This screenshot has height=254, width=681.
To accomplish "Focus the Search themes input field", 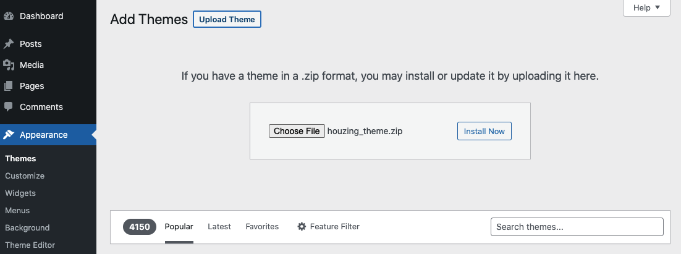I will click(577, 227).
